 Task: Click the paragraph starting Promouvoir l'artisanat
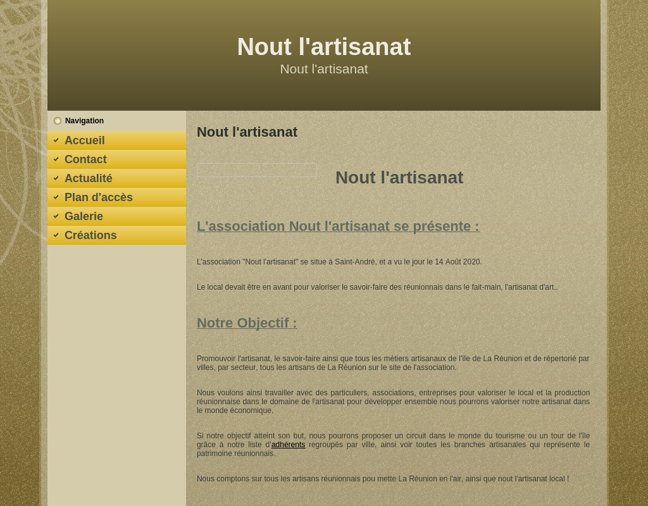[393, 363]
